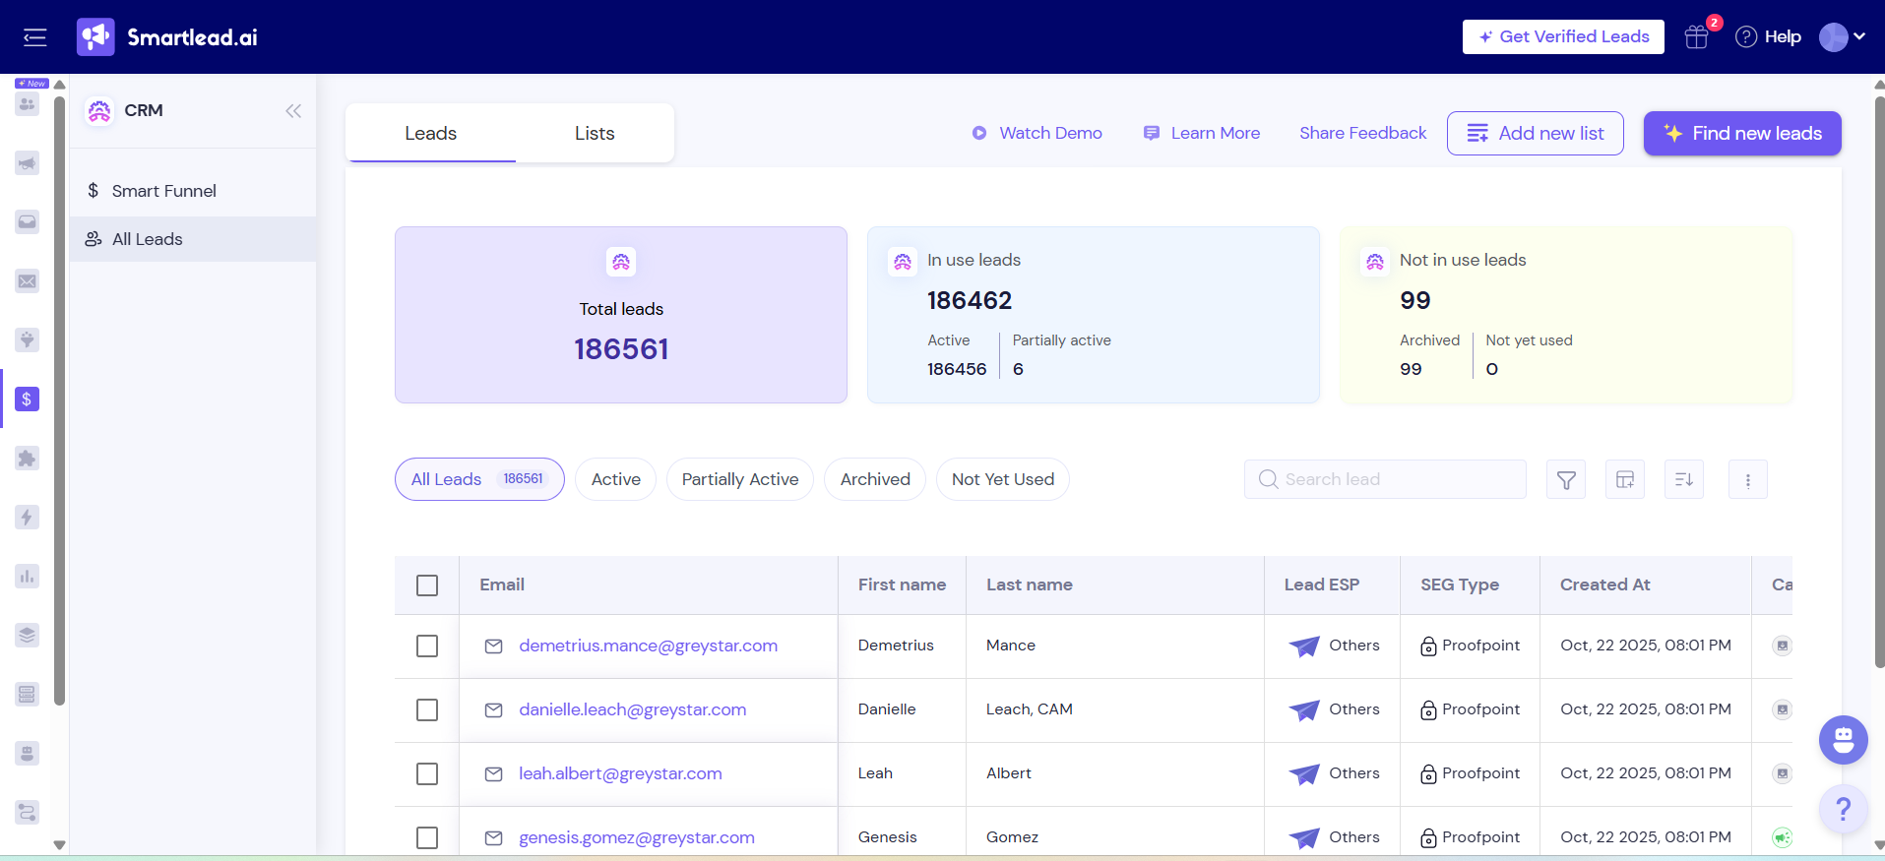The width and height of the screenshot is (1885, 861).
Task: Click the left sidebar scrollbar
Action: coord(60,399)
